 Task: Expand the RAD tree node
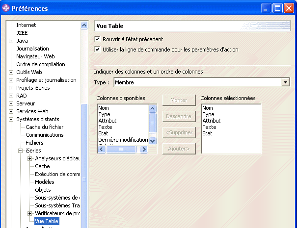(x=11, y=96)
